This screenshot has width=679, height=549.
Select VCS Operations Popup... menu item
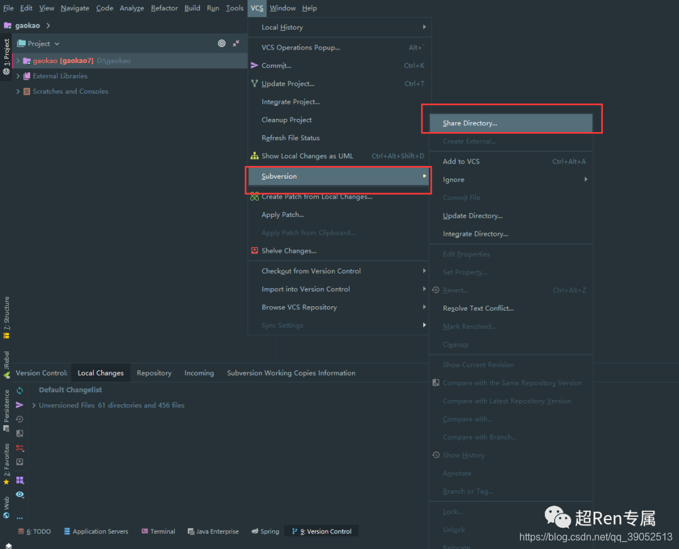click(x=339, y=47)
